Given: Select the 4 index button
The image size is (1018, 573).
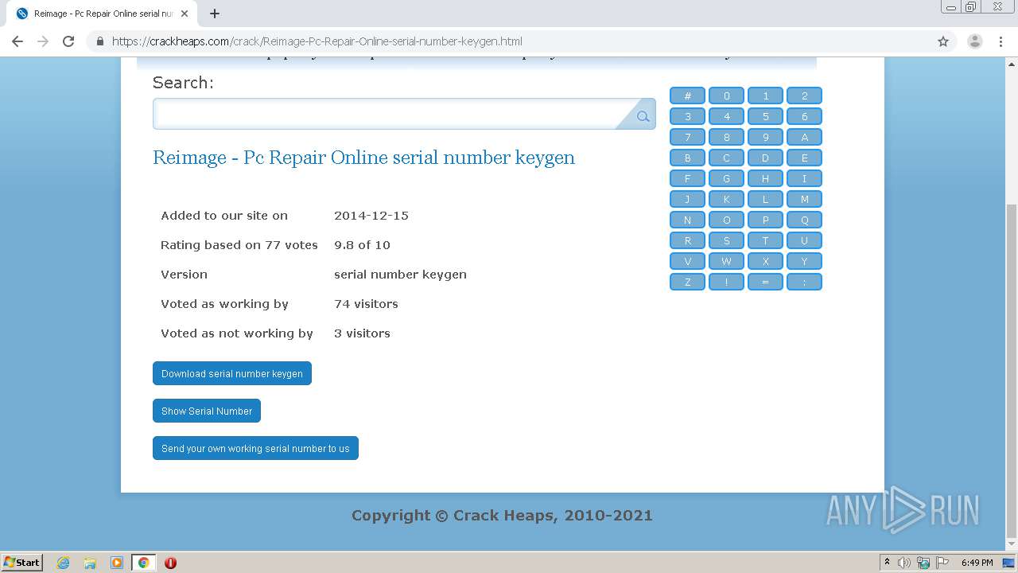Looking at the screenshot, I should click(726, 116).
